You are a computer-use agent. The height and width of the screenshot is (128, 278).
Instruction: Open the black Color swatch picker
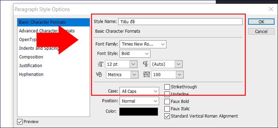pos(139,112)
